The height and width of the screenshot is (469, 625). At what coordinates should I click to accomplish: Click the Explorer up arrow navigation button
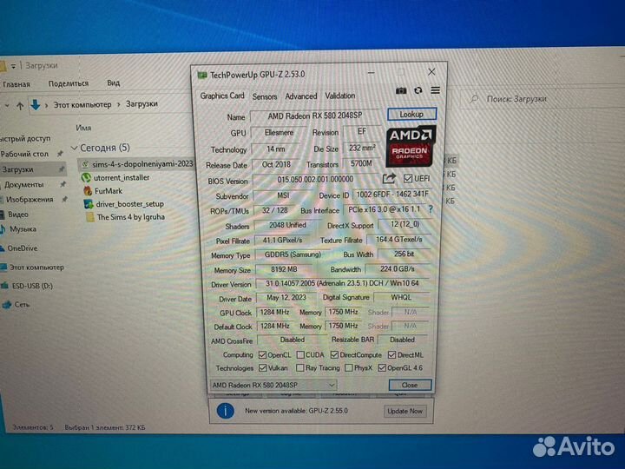click(20, 106)
